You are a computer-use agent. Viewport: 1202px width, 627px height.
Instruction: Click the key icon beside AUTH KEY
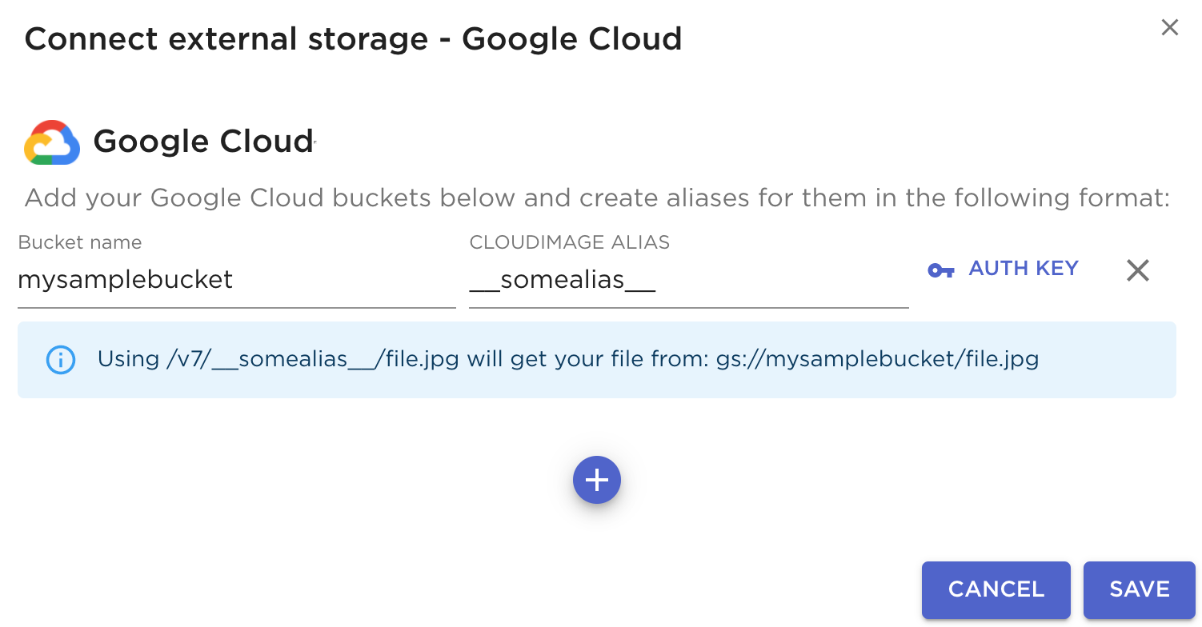click(x=940, y=270)
